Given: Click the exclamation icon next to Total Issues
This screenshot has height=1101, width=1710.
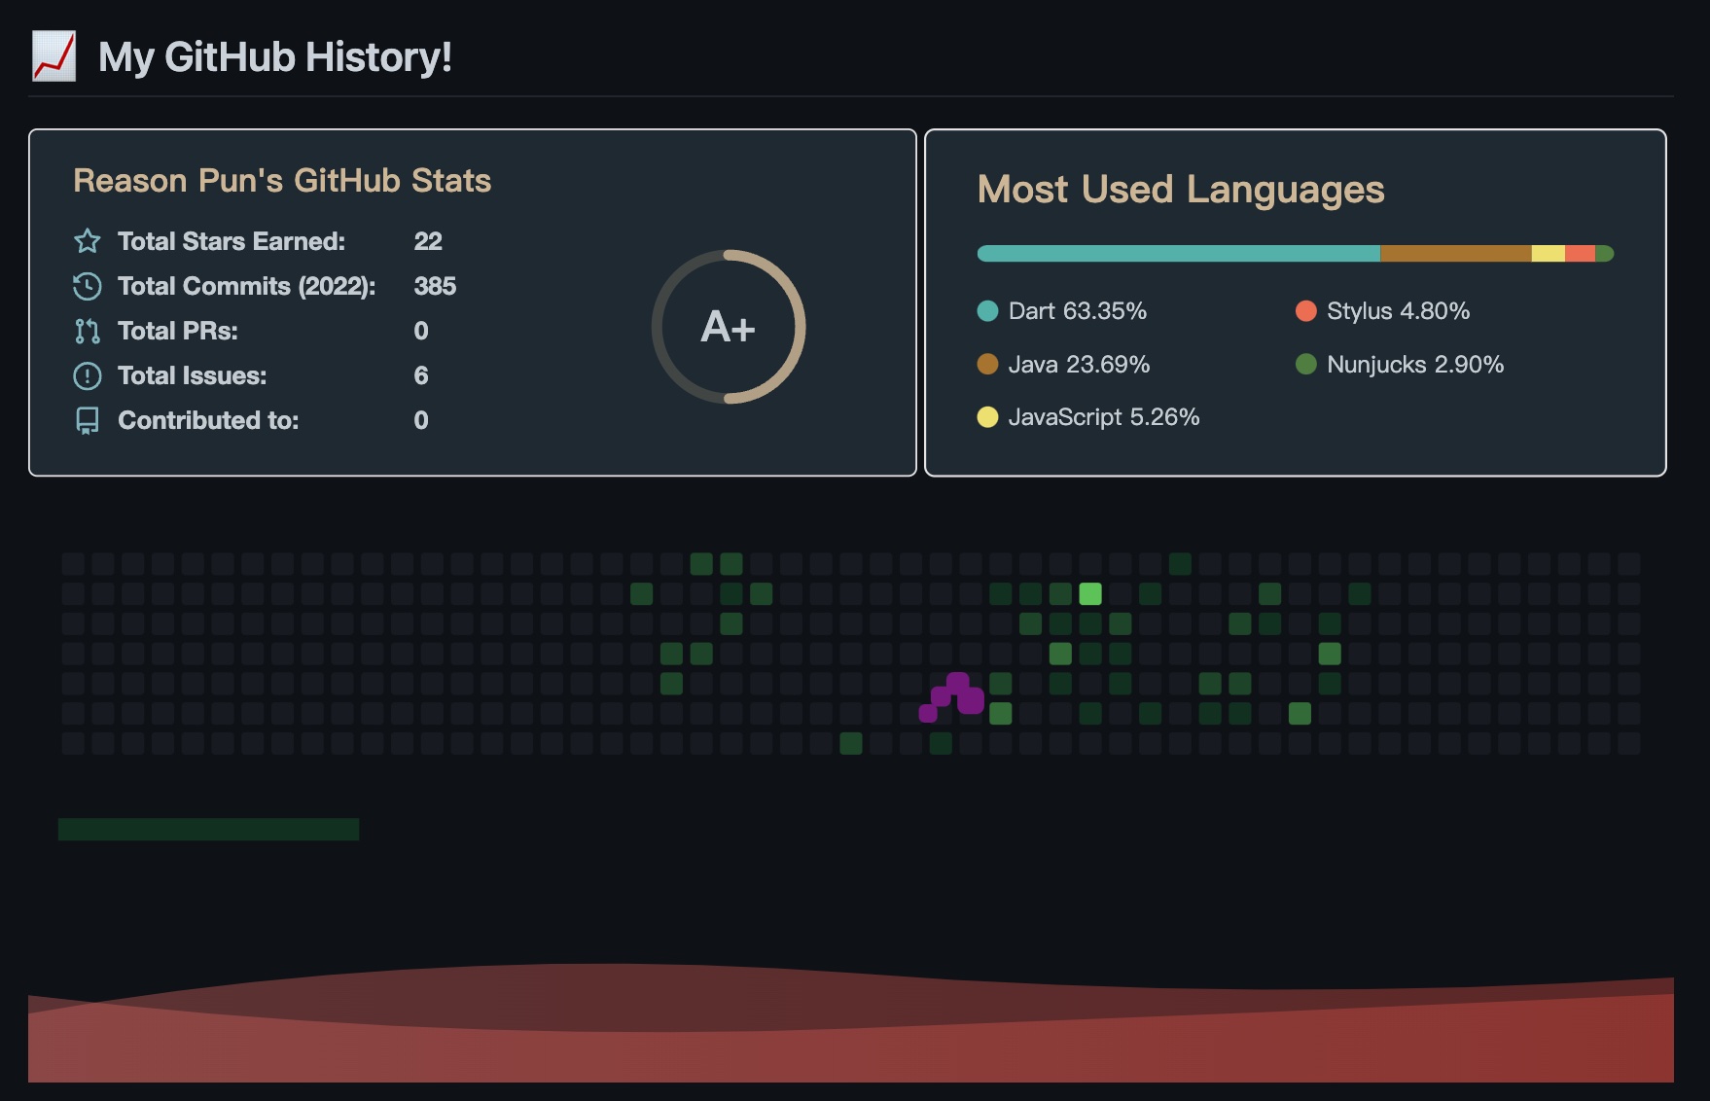Looking at the screenshot, I should pos(88,375).
